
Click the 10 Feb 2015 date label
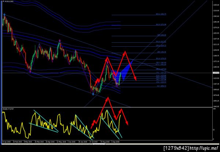click(17, 142)
